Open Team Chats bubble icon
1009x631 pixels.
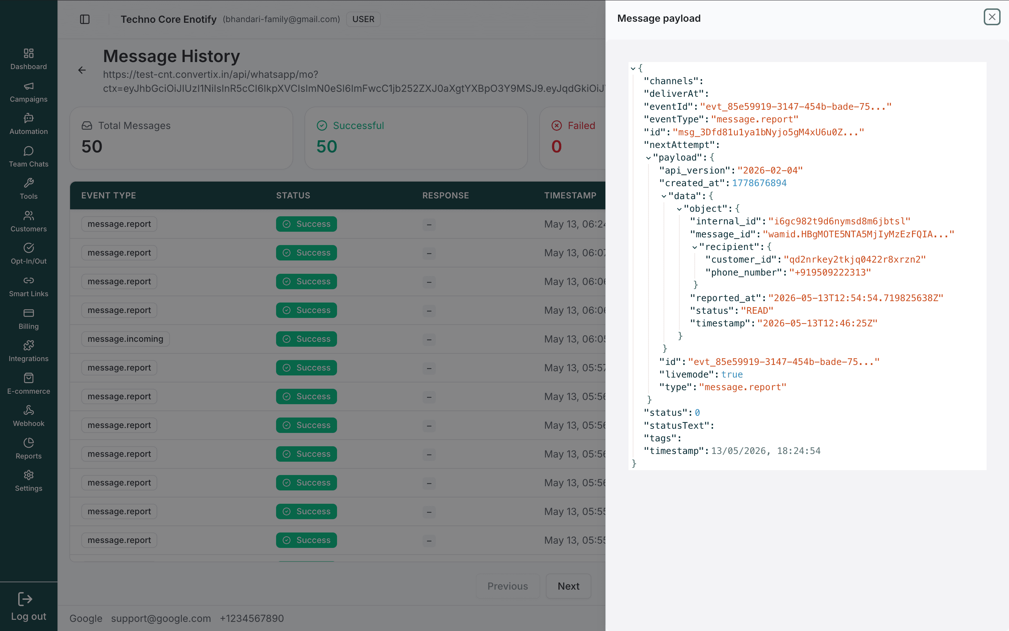click(x=28, y=151)
